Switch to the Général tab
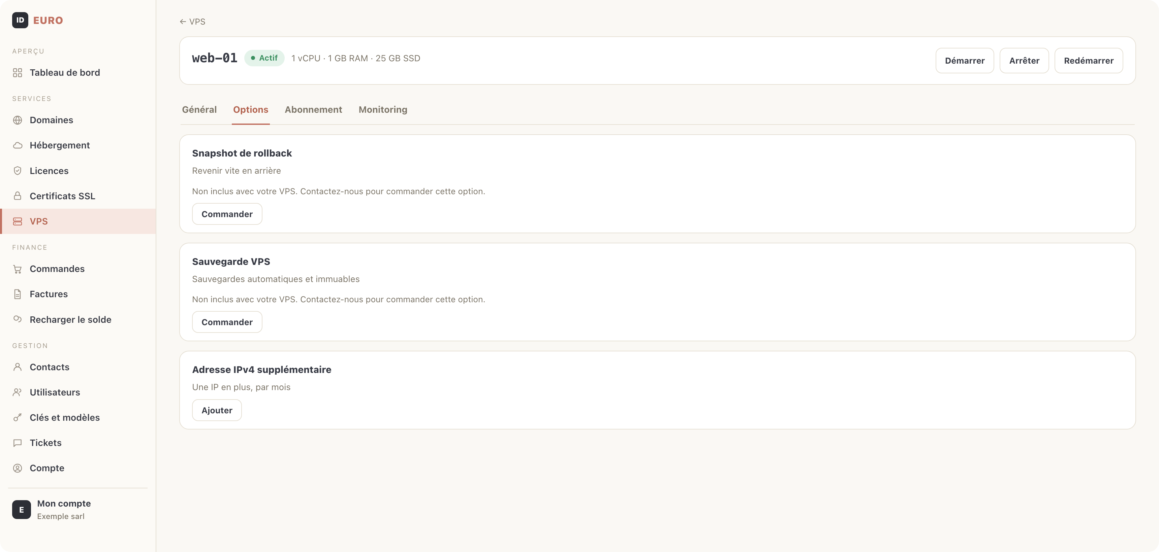Screen dimensions: 1159x552 [199, 110]
